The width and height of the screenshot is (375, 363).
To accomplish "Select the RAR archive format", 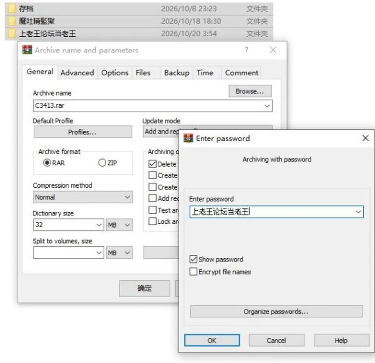I will (x=47, y=163).
